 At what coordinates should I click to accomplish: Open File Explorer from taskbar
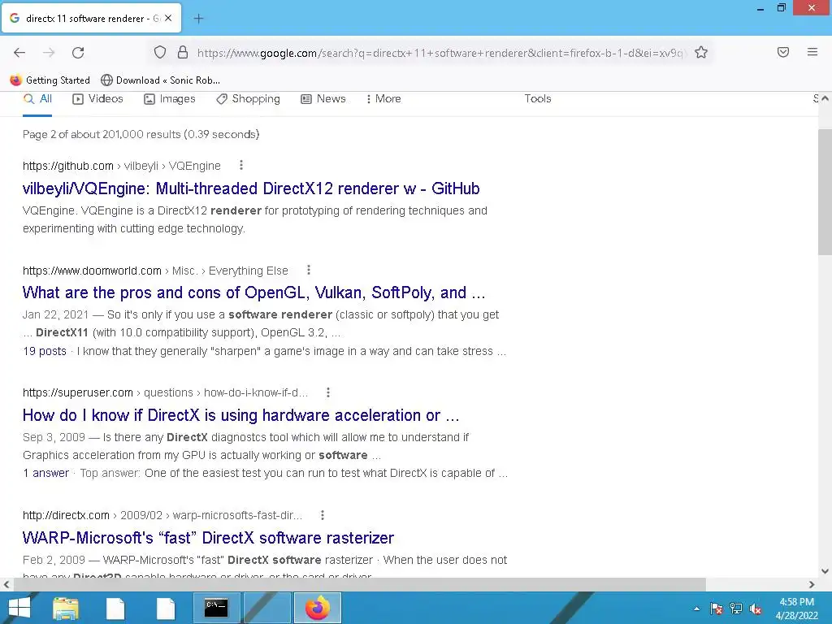coord(66,608)
